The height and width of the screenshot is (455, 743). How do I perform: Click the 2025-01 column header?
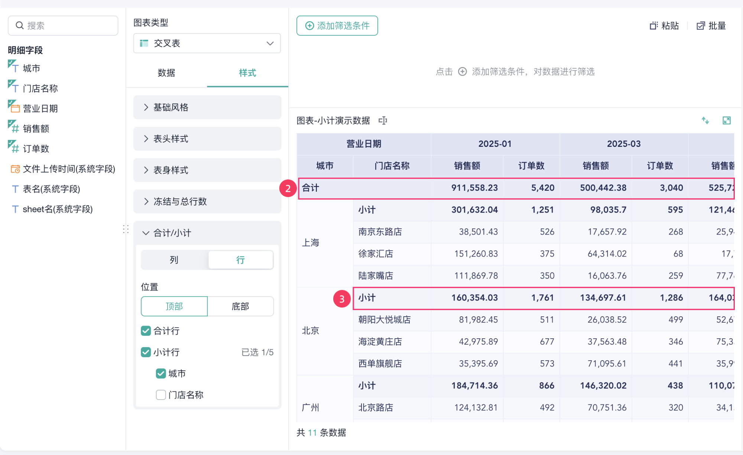tap(495, 144)
